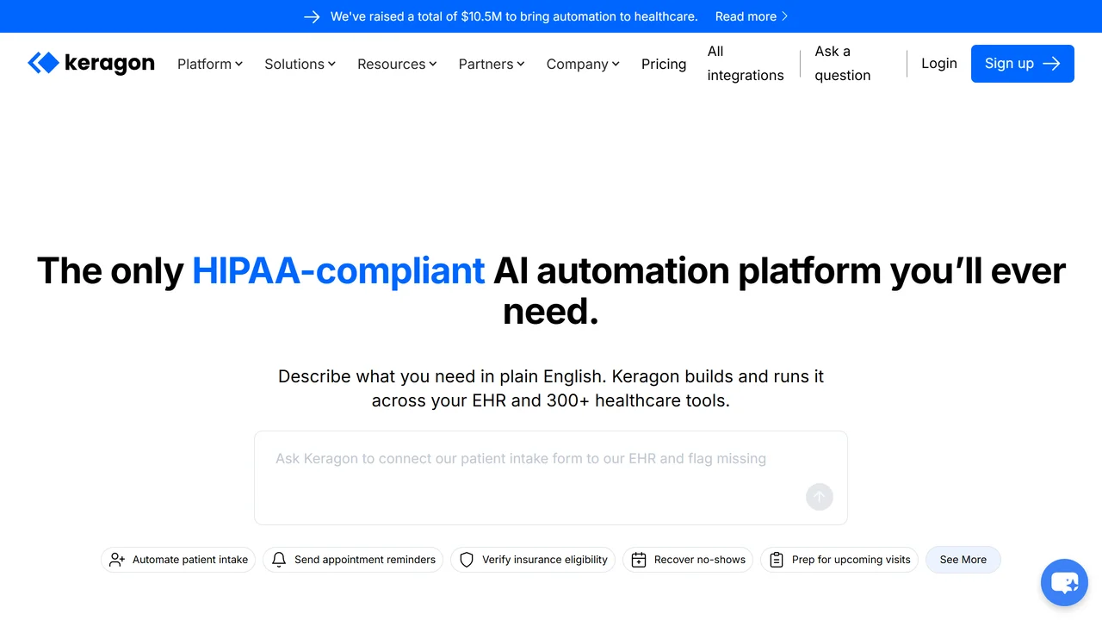This screenshot has height=620, width=1102.
Task: Expand the Platform dropdown menu
Action: [210, 64]
